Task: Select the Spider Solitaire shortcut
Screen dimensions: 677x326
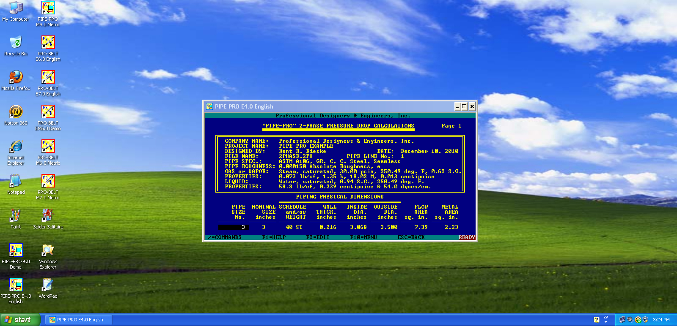Action: (x=48, y=219)
